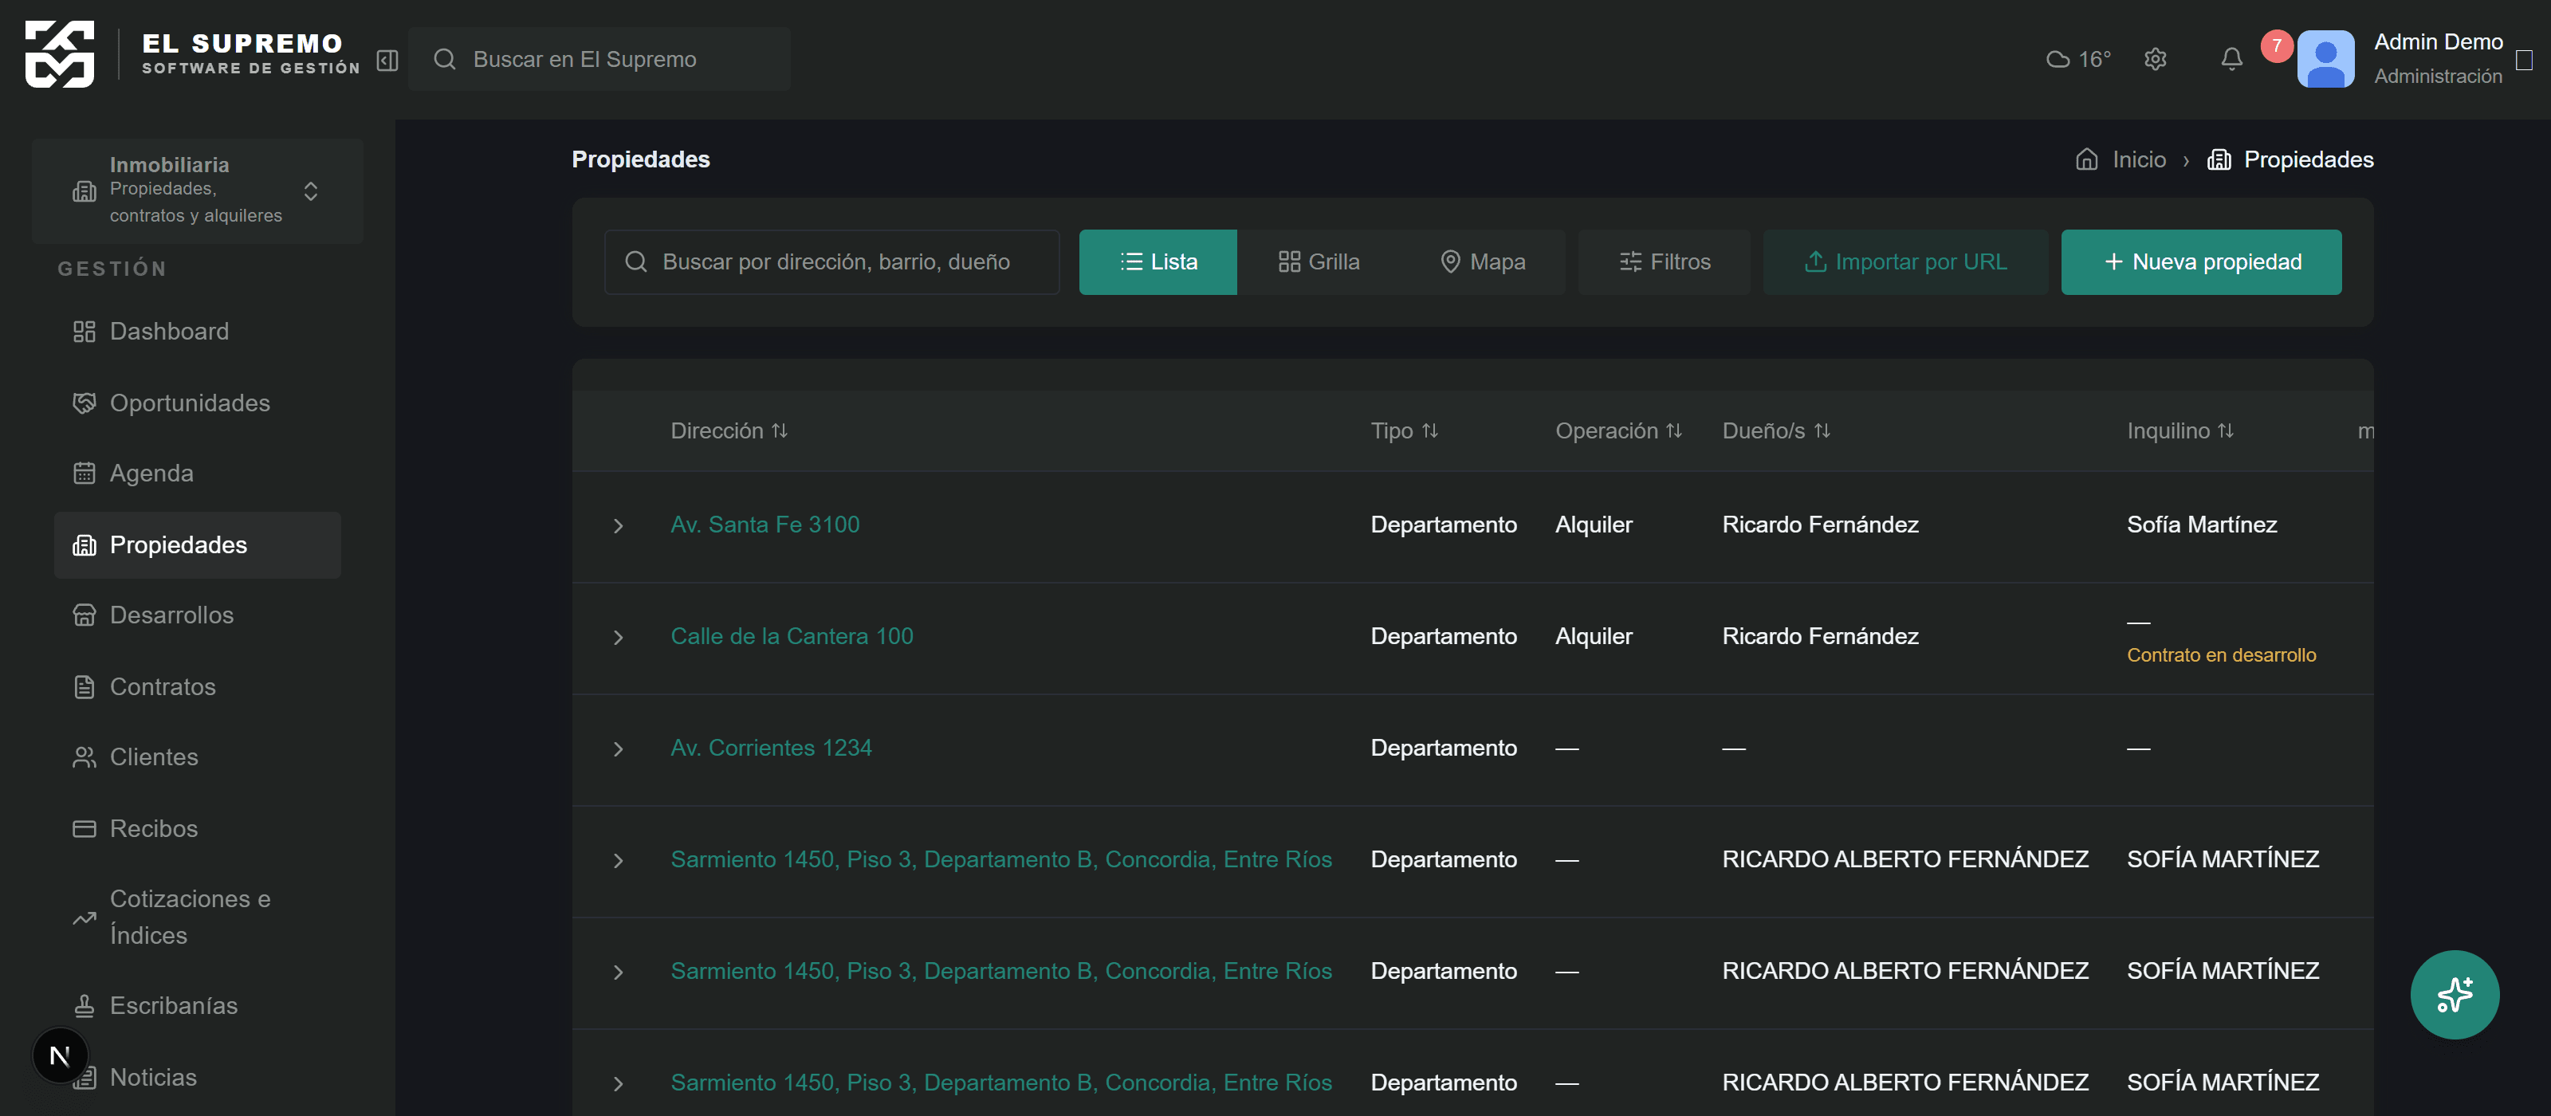Viewport: 2551px width, 1116px height.
Task: Open the Calle de la Cantera 100 link
Action: (x=792, y=637)
